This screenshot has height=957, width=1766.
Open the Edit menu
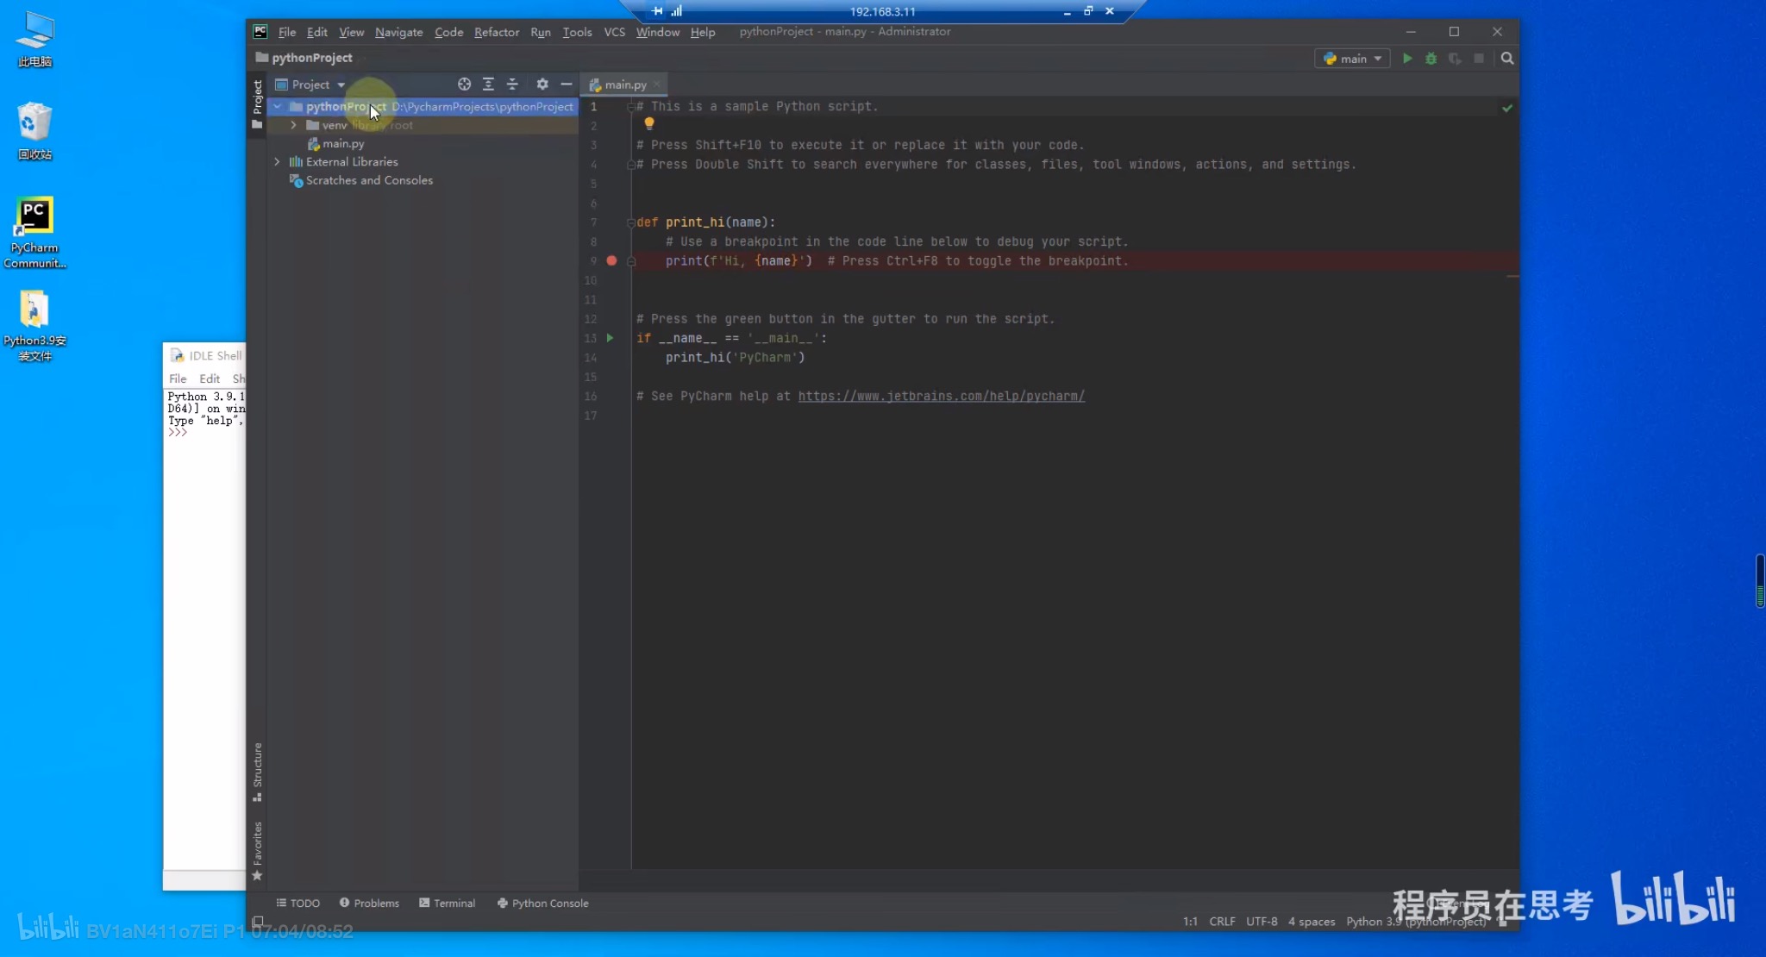(317, 32)
